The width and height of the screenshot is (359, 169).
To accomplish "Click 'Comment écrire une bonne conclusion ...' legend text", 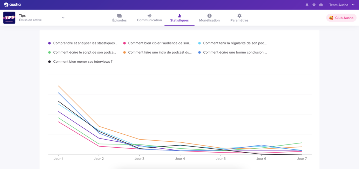I will point(235,52).
